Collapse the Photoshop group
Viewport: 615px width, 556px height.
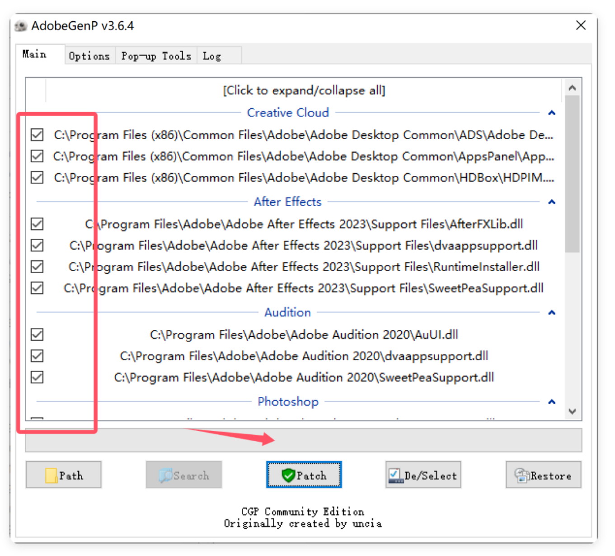coord(552,401)
